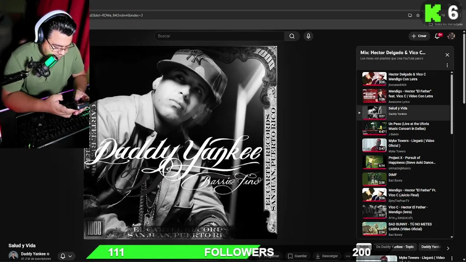
Task: Open Daddy Yankee channel name link
Action: click(x=33, y=254)
